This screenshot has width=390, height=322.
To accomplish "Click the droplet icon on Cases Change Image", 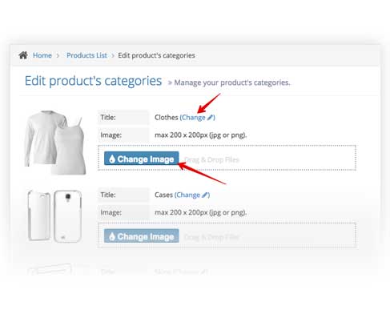I will [x=112, y=236].
